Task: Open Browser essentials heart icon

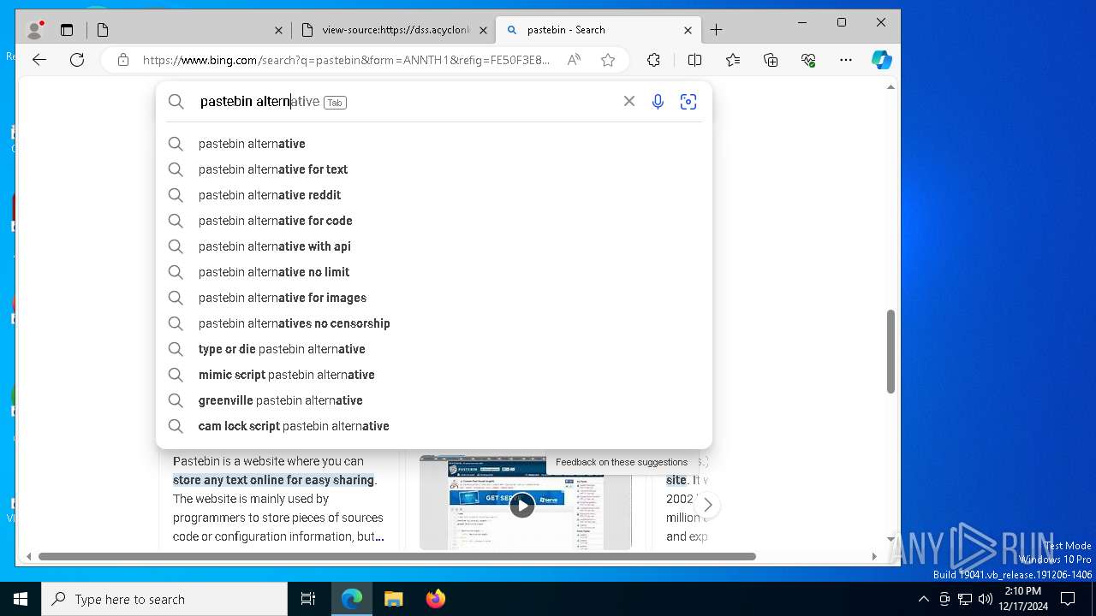Action: (808, 60)
